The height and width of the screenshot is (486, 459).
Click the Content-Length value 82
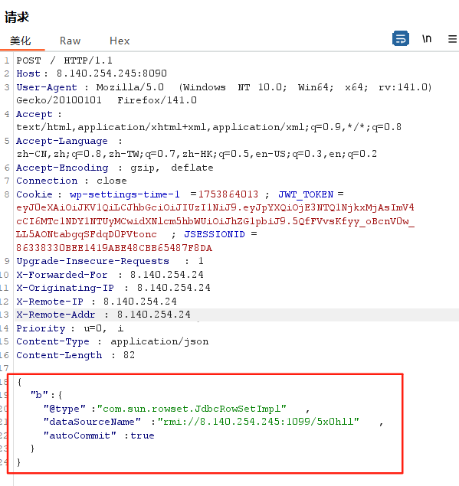point(129,355)
